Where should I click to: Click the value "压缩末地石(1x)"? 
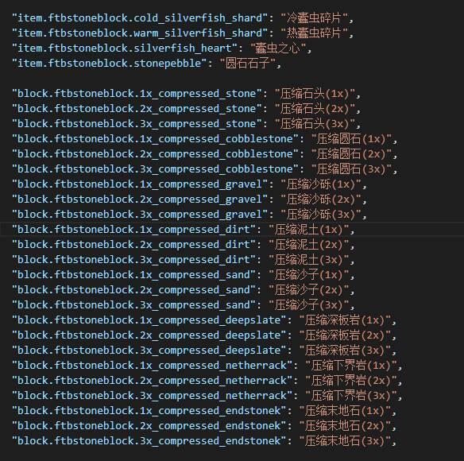pyautogui.click(x=345, y=411)
